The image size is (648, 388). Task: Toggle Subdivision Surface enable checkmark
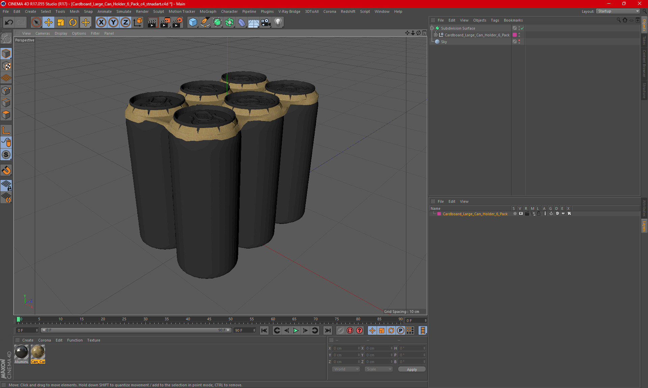click(522, 28)
